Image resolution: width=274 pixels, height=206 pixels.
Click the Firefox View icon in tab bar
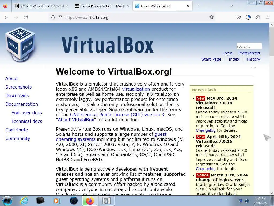[5, 6]
